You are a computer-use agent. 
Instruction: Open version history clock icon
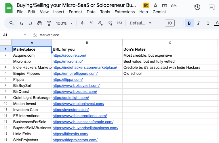(197, 7)
